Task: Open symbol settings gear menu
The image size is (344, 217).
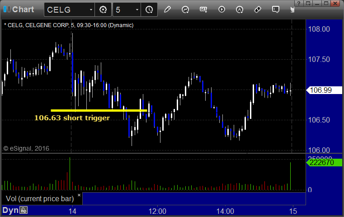Action: pos(103,9)
